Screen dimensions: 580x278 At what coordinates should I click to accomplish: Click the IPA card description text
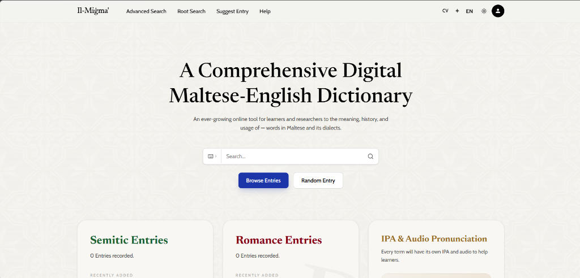point(435,256)
